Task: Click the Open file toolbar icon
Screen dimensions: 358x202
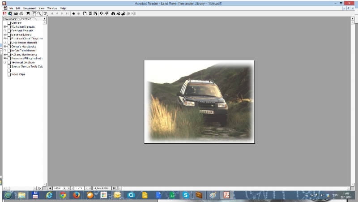Action: click(16, 13)
